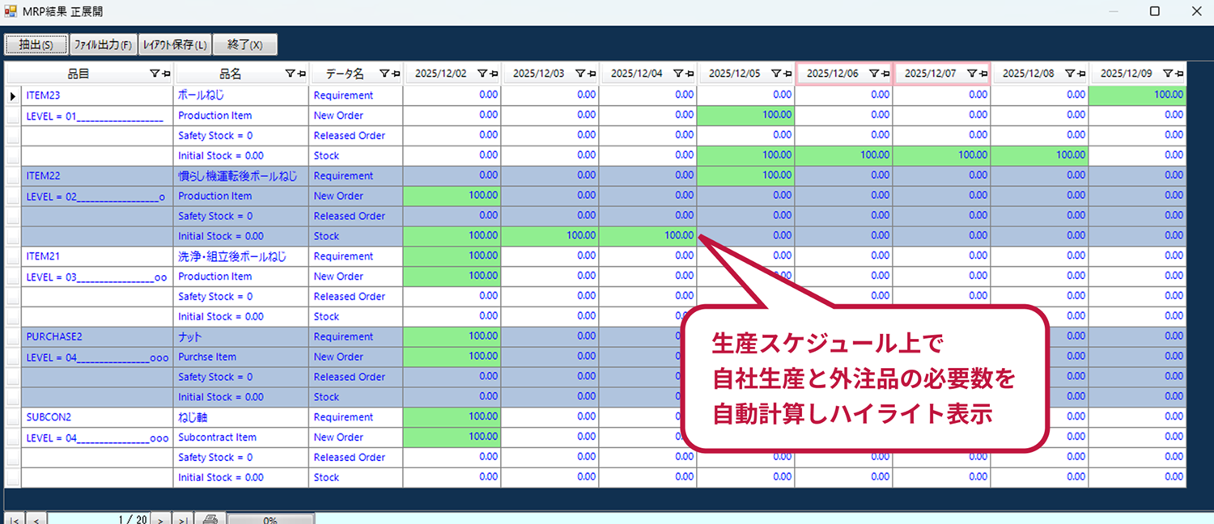1214x524 pixels.
Task: Jump to the last page of results
Action: 184,519
